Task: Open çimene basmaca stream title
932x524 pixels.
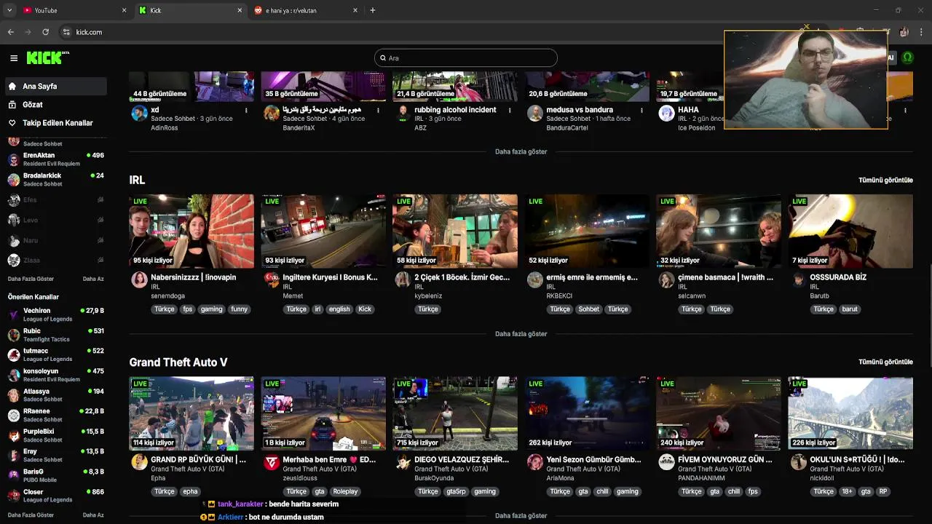Action: tap(725, 277)
